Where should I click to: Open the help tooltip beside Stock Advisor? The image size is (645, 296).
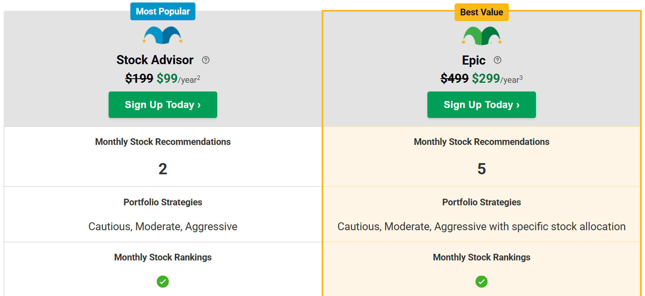pos(206,60)
